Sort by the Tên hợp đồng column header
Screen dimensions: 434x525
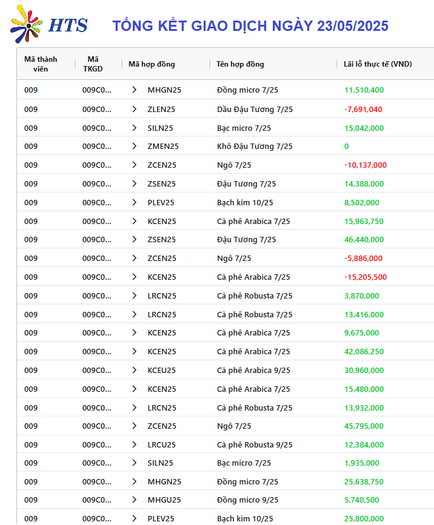pyautogui.click(x=240, y=64)
